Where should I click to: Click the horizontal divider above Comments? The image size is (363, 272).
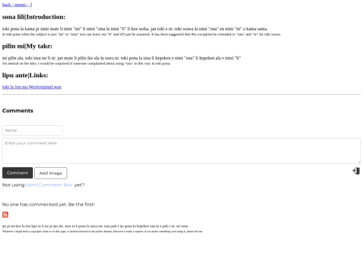182,95
